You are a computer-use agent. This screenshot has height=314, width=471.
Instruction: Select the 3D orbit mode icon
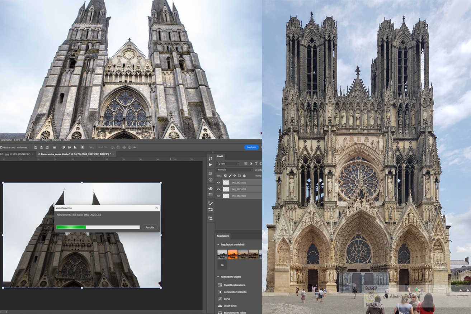[113, 147]
